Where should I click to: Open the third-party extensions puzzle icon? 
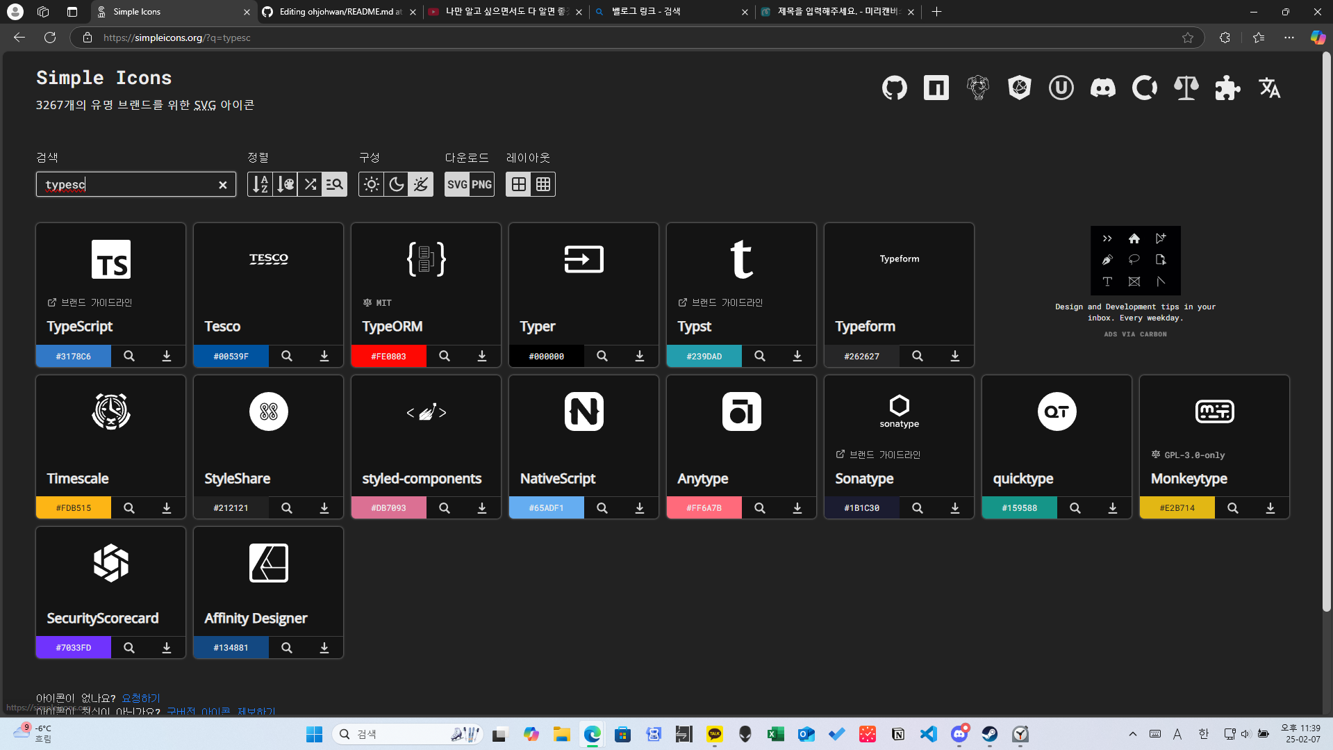pyautogui.click(x=1228, y=88)
